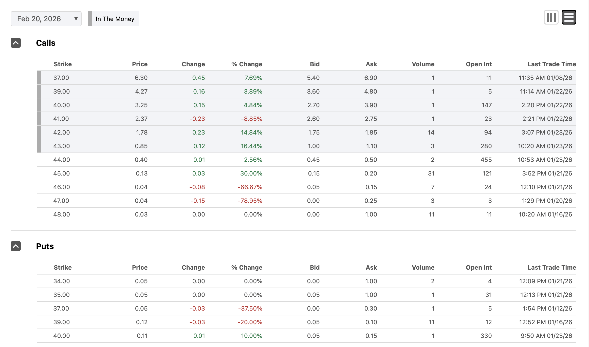Image resolution: width=589 pixels, height=347 pixels.
Task: Click Calls Open Int column header
Action: tap(478, 64)
